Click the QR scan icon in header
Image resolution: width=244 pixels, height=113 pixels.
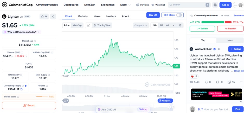(215, 5)
